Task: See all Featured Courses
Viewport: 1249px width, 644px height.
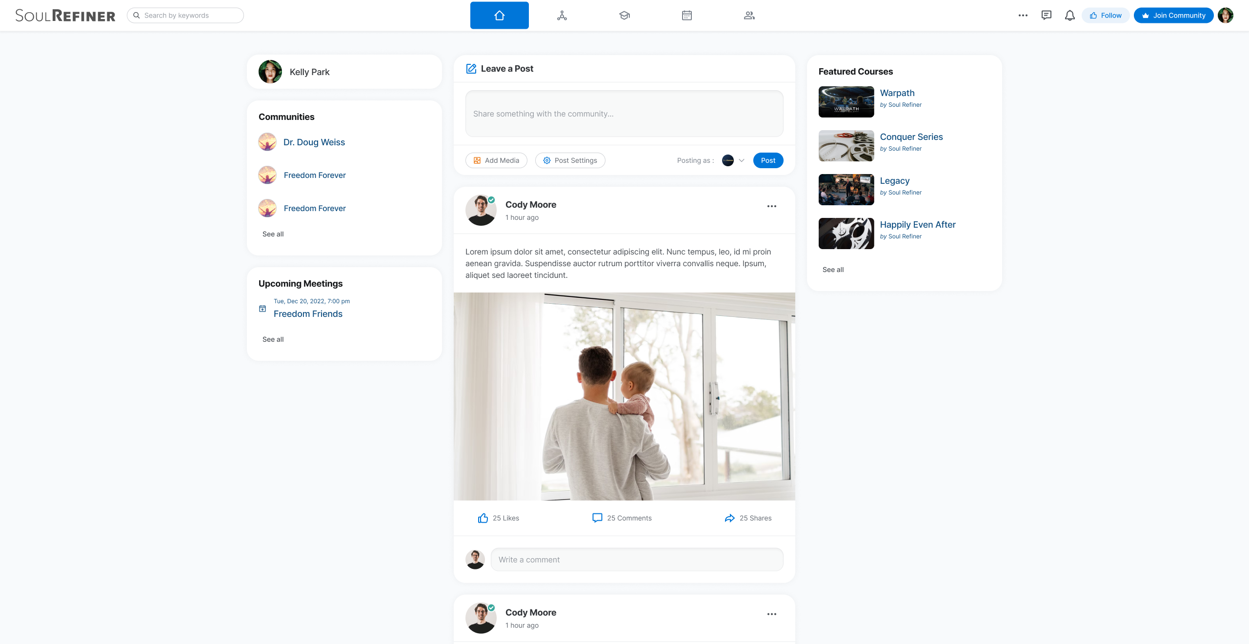Action: click(833, 270)
